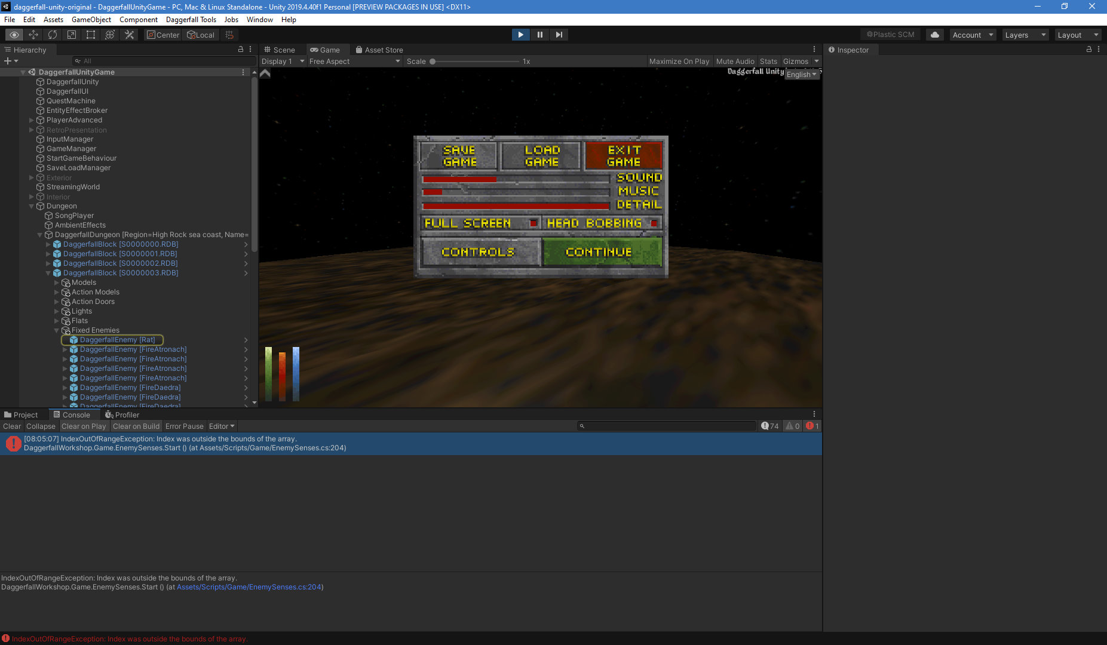Image resolution: width=1107 pixels, height=645 pixels.
Task: Toggle grid snapping icon in toolbar
Action: [x=229, y=35]
